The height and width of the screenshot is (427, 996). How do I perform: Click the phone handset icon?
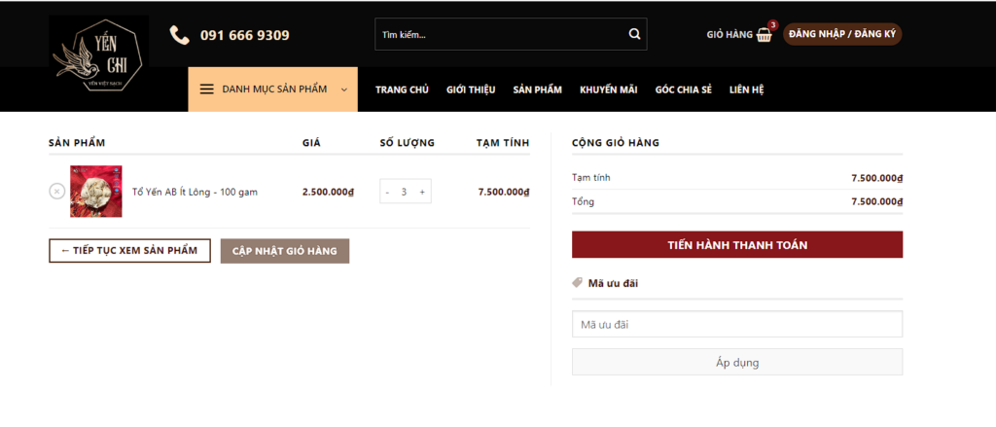[179, 35]
